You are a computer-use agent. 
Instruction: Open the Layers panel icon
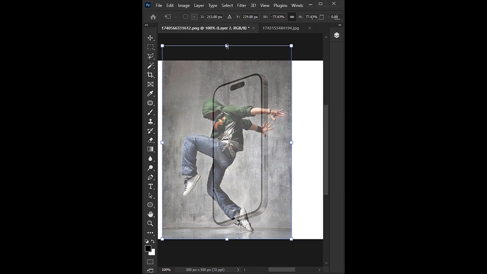[x=336, y=35]
